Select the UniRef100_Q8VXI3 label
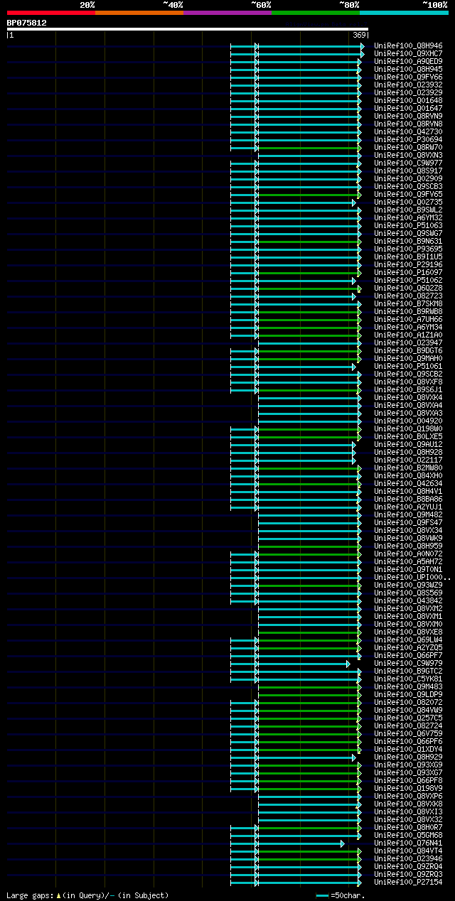455x901 pixels. 409,811
